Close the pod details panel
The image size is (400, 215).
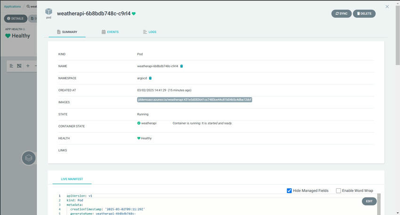click(387, 7)
